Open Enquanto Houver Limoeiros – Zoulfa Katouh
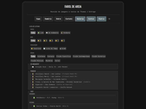 54,87
